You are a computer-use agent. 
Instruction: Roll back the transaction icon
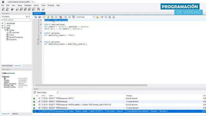coord(70,17)
